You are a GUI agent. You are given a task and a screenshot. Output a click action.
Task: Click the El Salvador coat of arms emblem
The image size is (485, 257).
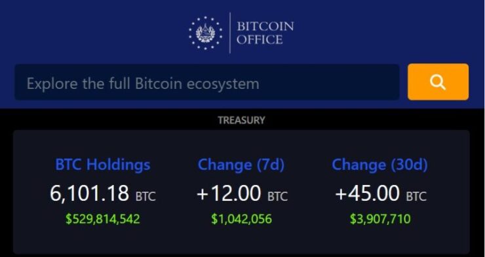(x=206, y=33)
